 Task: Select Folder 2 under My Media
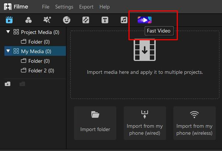[41, 71]
